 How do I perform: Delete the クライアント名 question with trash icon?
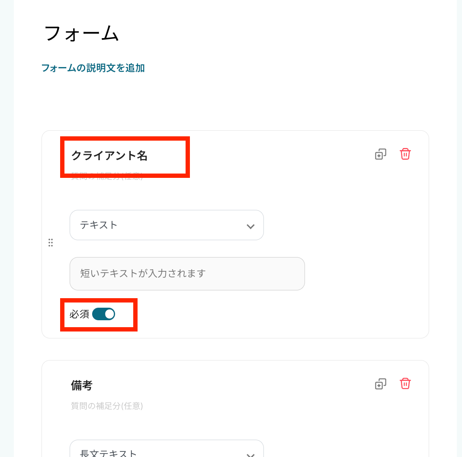click(x=405, y=154)
